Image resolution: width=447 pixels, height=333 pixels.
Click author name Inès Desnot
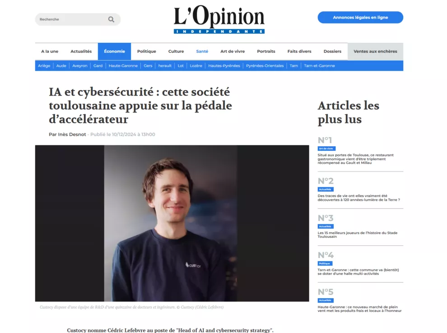pyautogui.click(x=72, y=134)
